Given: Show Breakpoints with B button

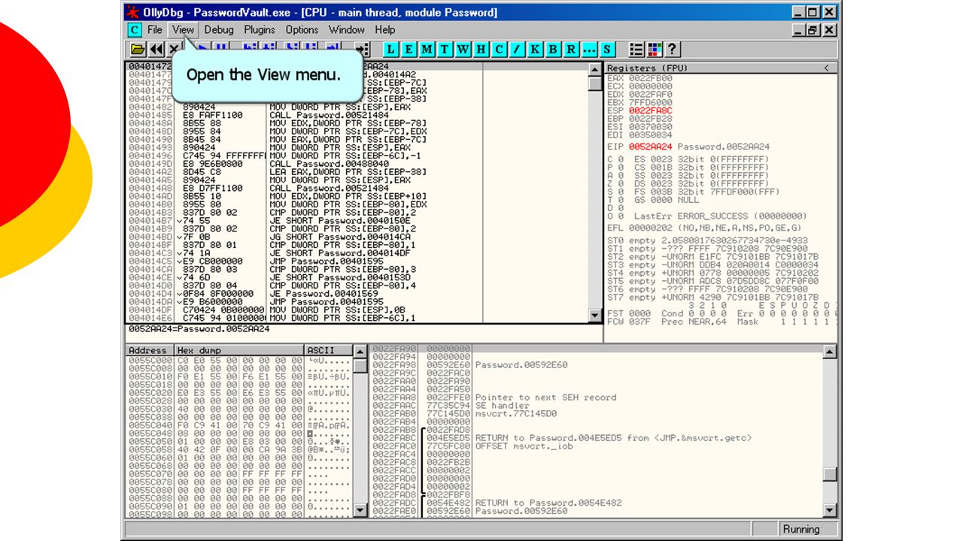Looking at the screenshot, I should (554, 50).
